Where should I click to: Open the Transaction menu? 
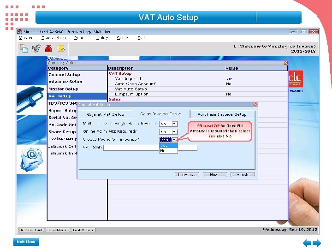point(53,38)
